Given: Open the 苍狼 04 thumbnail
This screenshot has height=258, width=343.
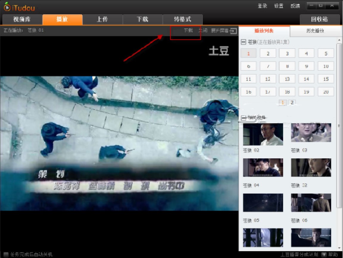Looking at the screenshot, I should (x=263, y=167).
